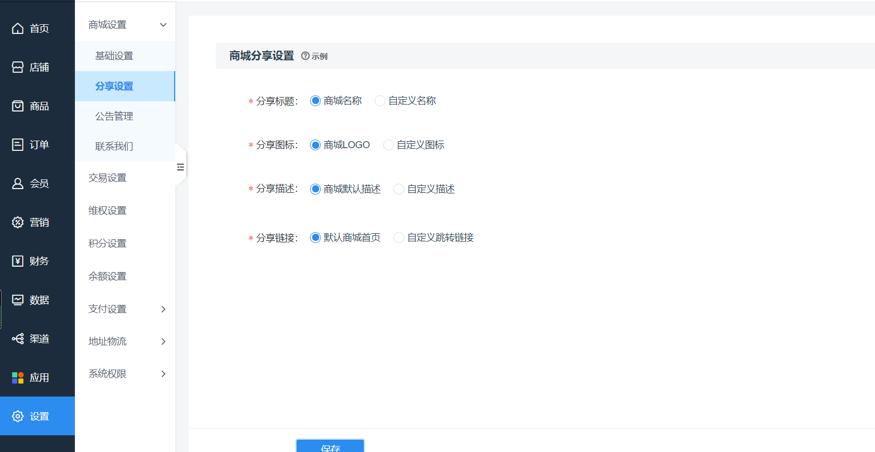The width and height of the screenshot is (875, 452).
Task: Click the 保存 save button
Action: (330, 446)
